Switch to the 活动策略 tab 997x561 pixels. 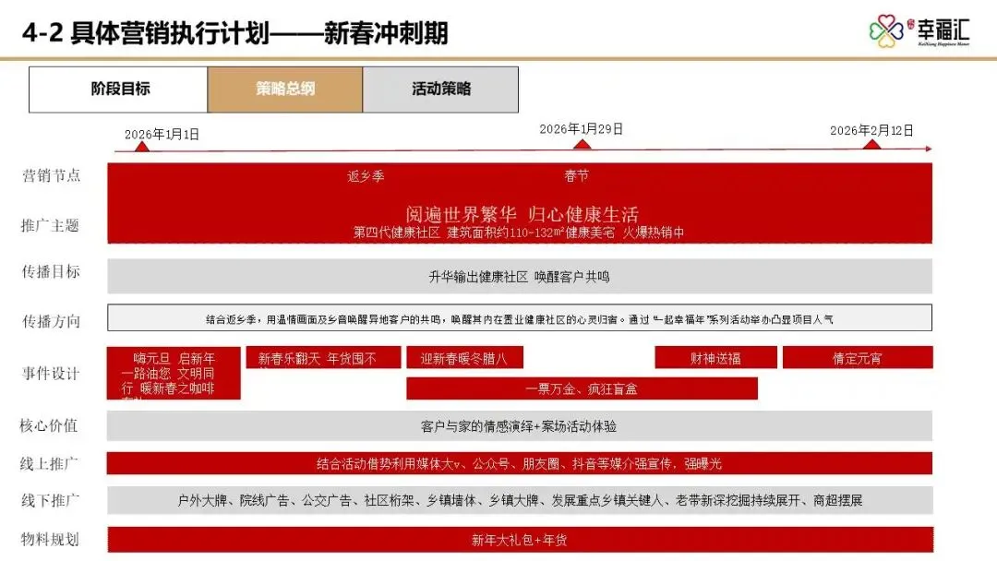click(x=441, y=89)
